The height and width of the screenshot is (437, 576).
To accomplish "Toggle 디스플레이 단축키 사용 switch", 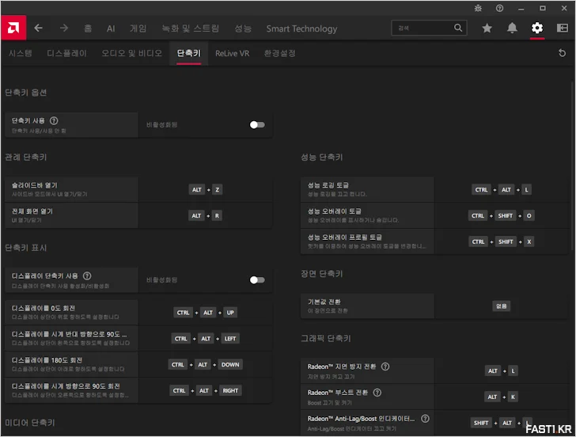I will click(x=257, y=280).
